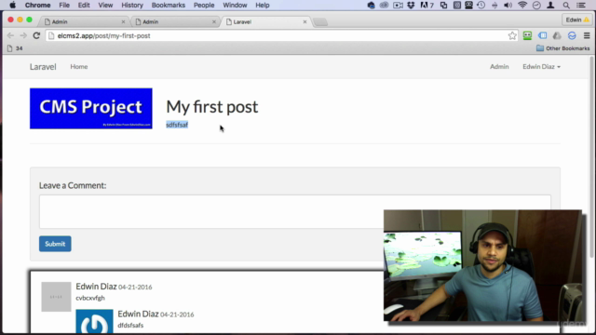Bookmark this page with the star icon
This screenshot has height=335, width=596.
coord(512,35)
